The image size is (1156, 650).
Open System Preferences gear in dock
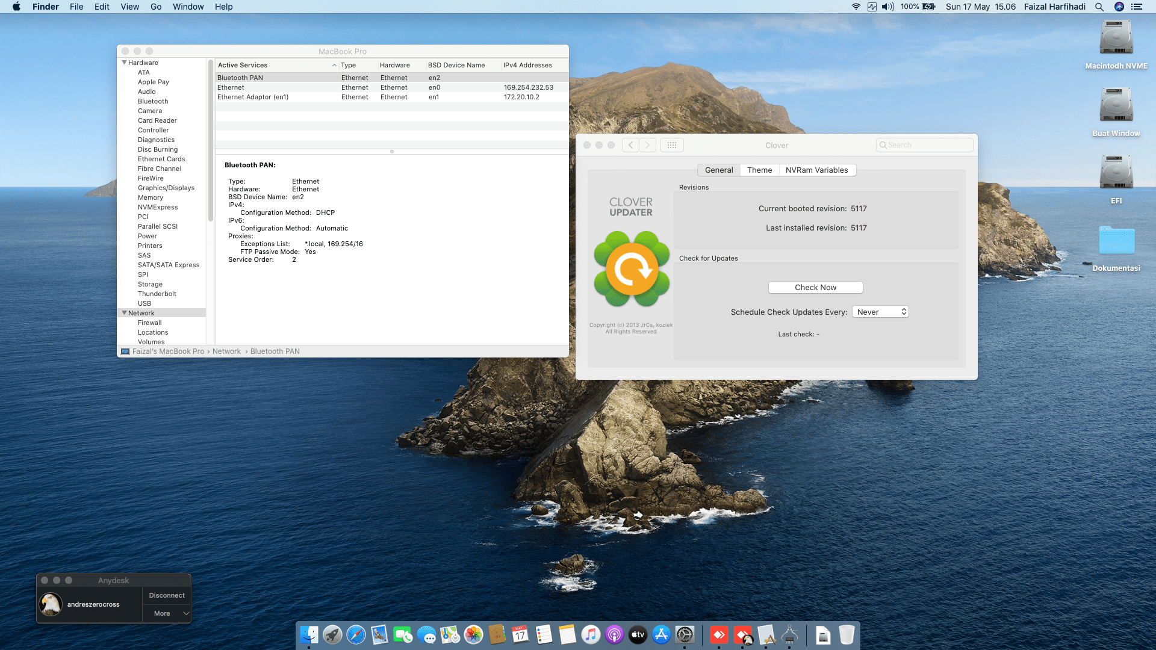coord(685,634)
